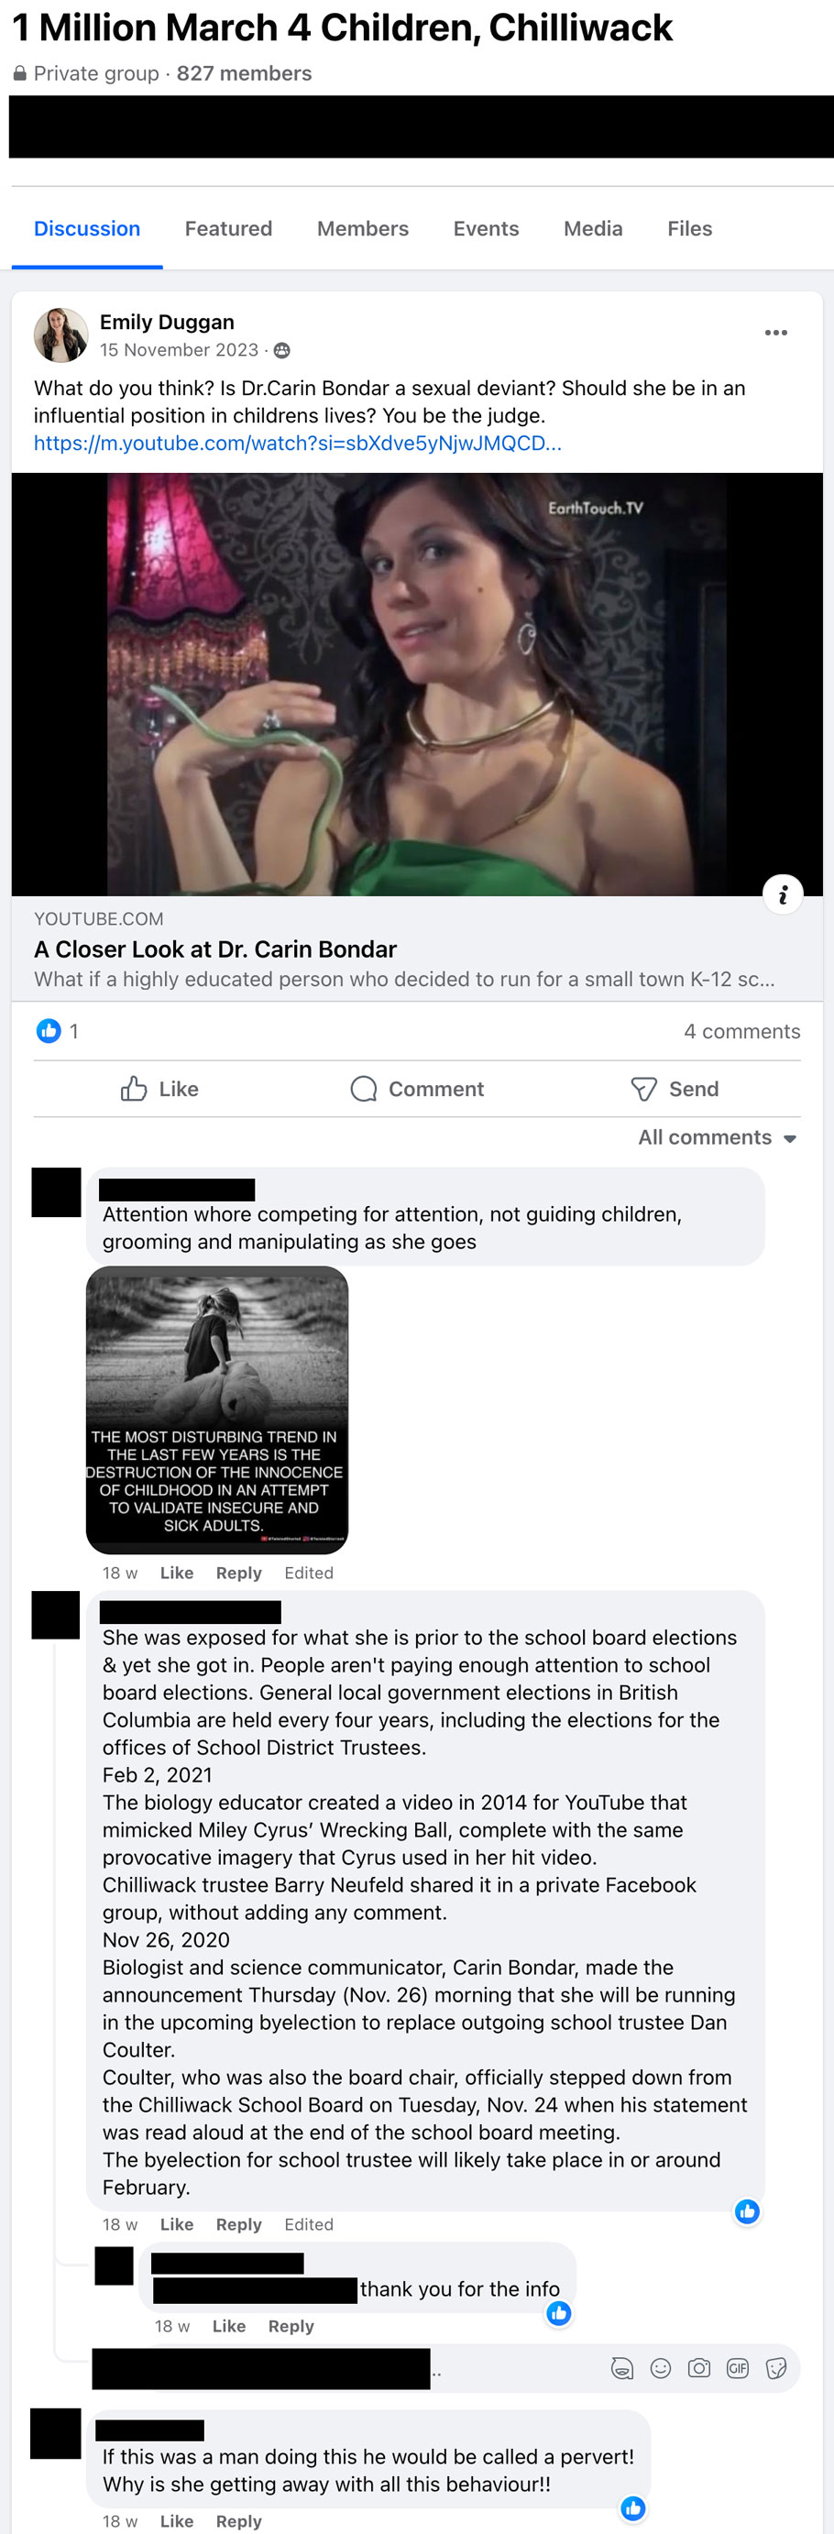Open the emoji picker in reply box
Screen dimensions: 834x2534
pos(661,2369)
